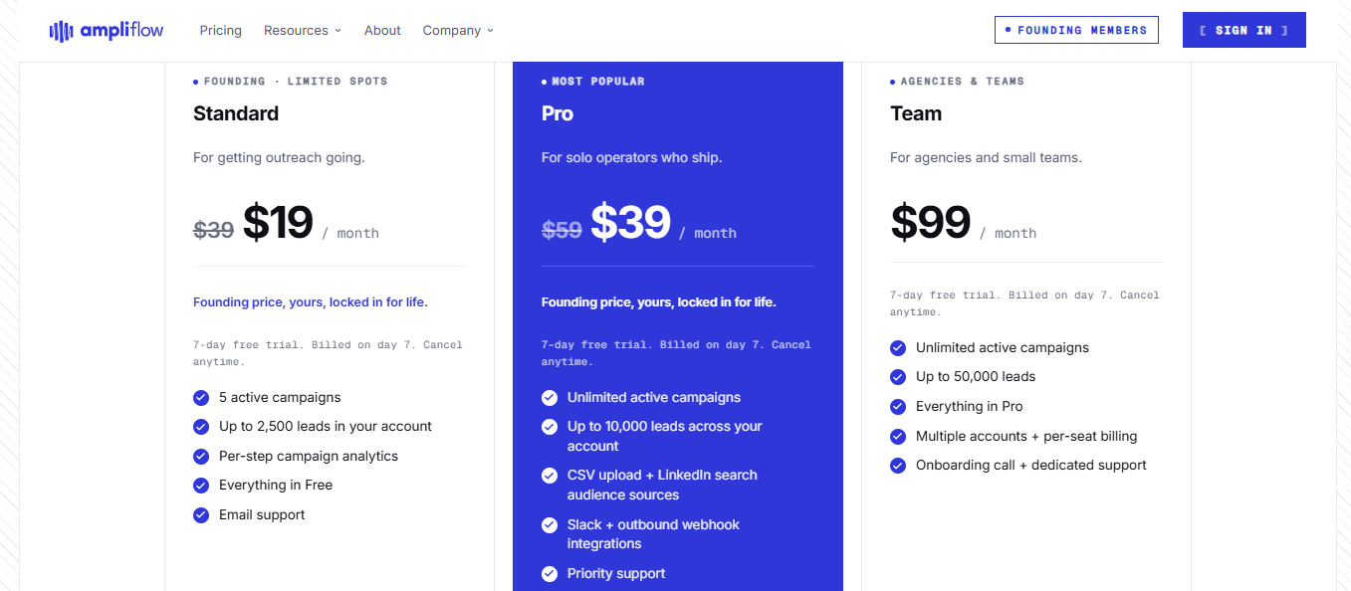Click the struck-through $59 Pro price

pyautogui.click(x=562, y=230)
